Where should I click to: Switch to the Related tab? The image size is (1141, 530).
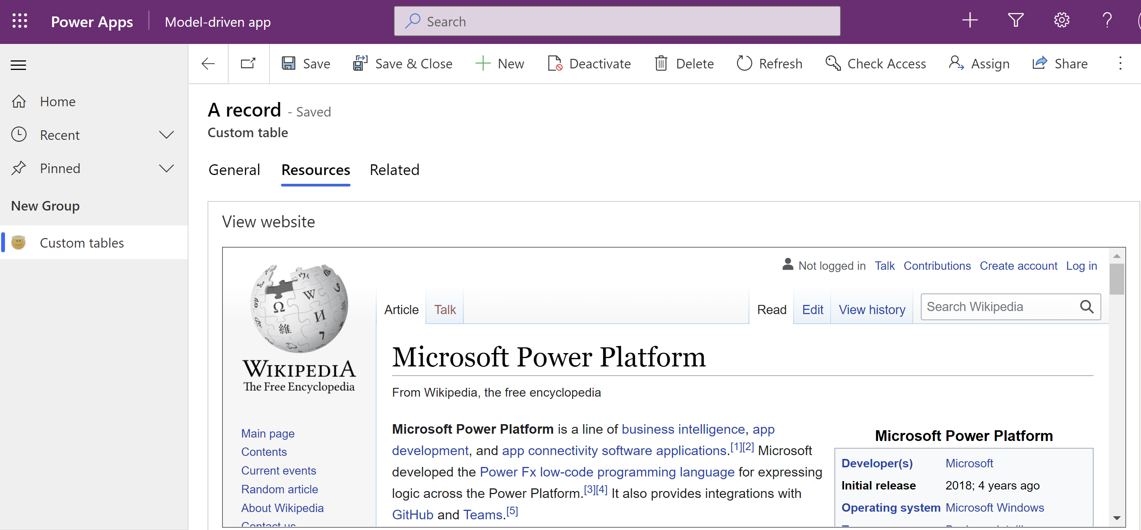(394, 169)
